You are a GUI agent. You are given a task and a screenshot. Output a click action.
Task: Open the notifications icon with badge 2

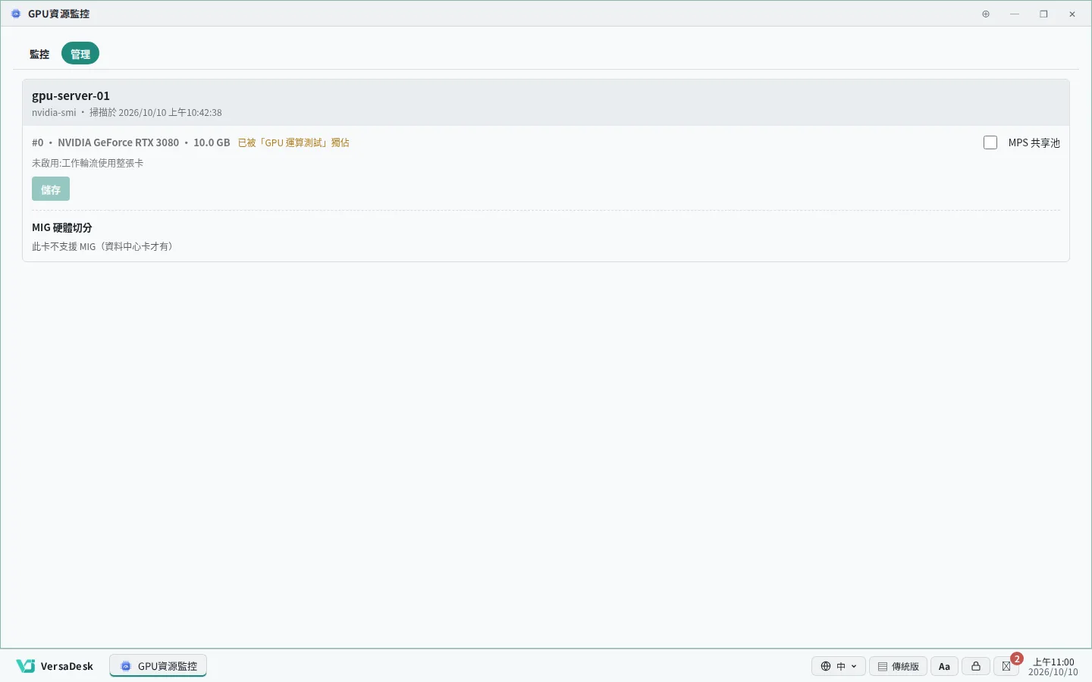pyautogui.click(x=1006, y=666)
